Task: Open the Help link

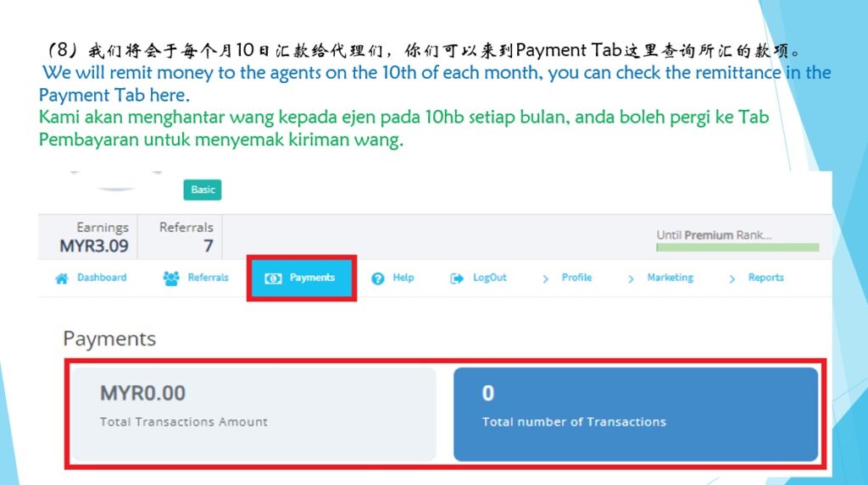Action: [403, 278]
